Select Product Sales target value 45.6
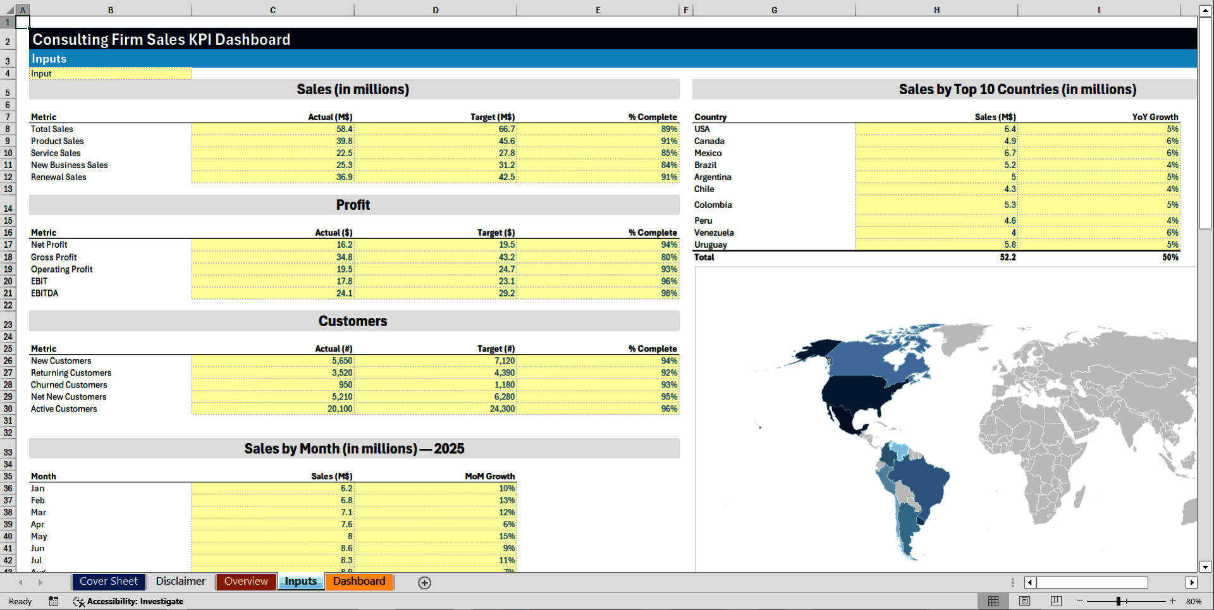Viewport: 1214px width, 610px height. 436,141
